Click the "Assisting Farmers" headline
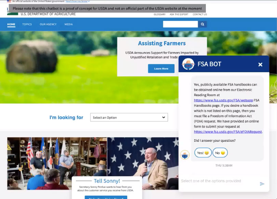The height and width of the screenshot is (199, 277). click(x=162, y=43)
